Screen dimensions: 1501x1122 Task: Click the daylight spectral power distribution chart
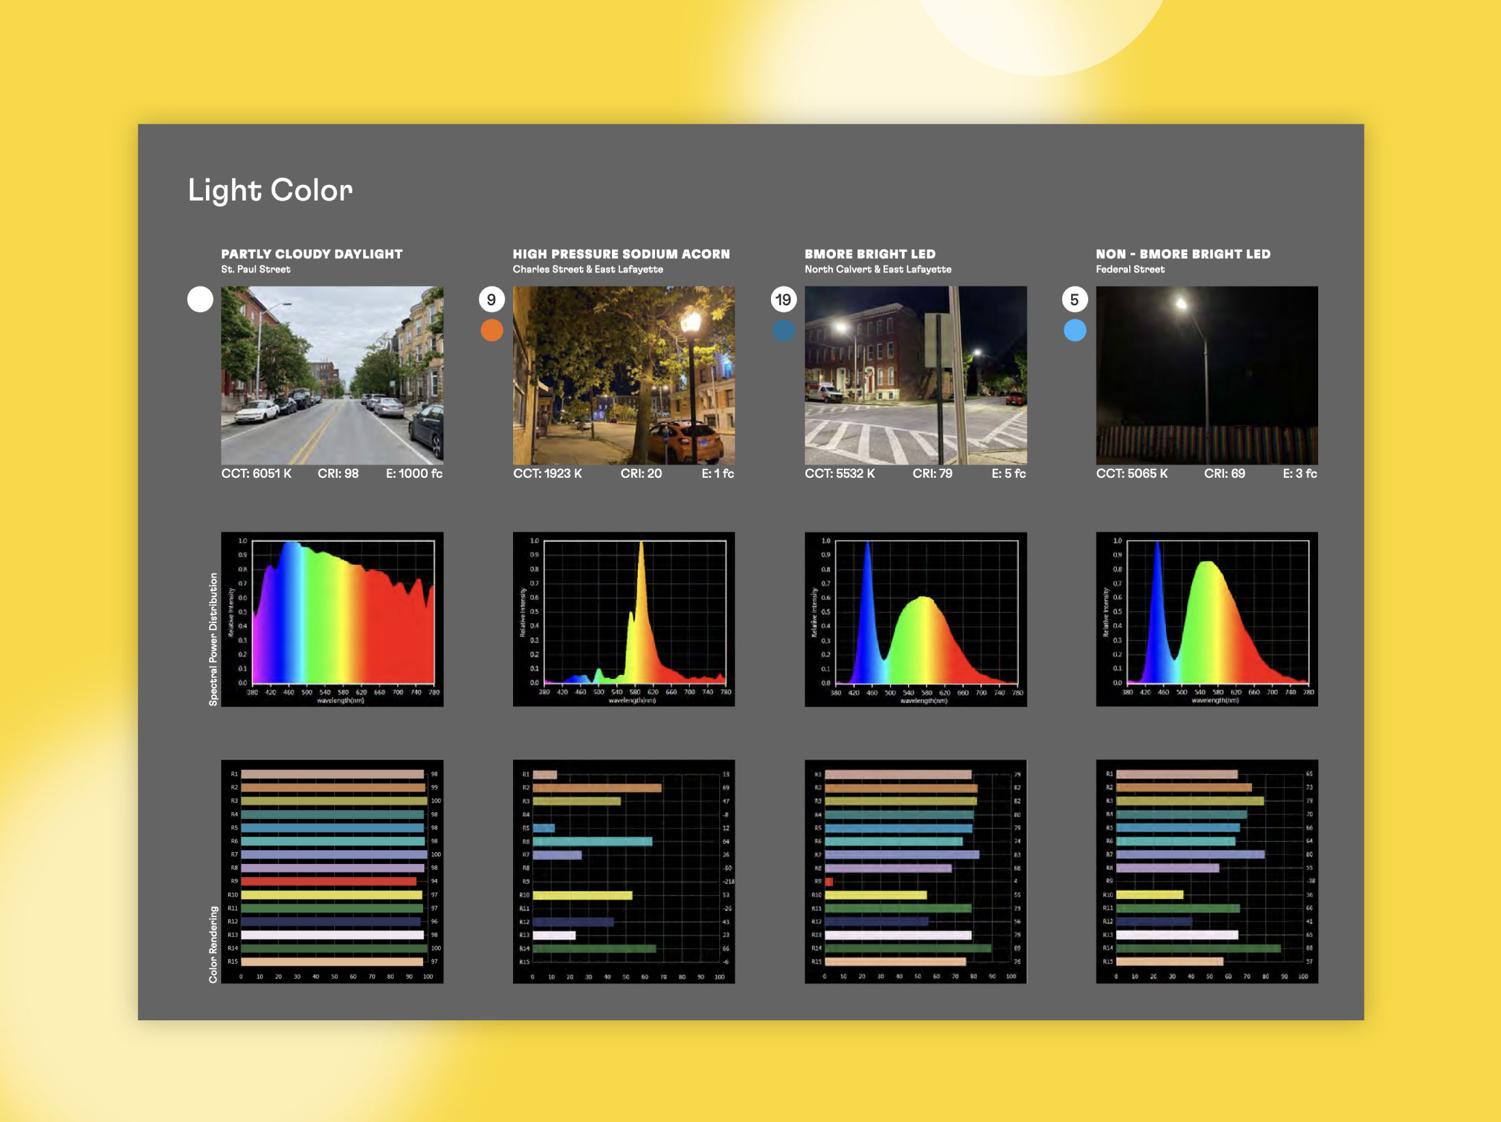[332, 618]
